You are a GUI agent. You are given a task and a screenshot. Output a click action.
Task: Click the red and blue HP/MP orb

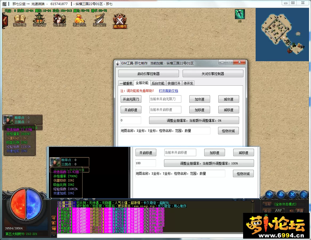pos(26,204)
